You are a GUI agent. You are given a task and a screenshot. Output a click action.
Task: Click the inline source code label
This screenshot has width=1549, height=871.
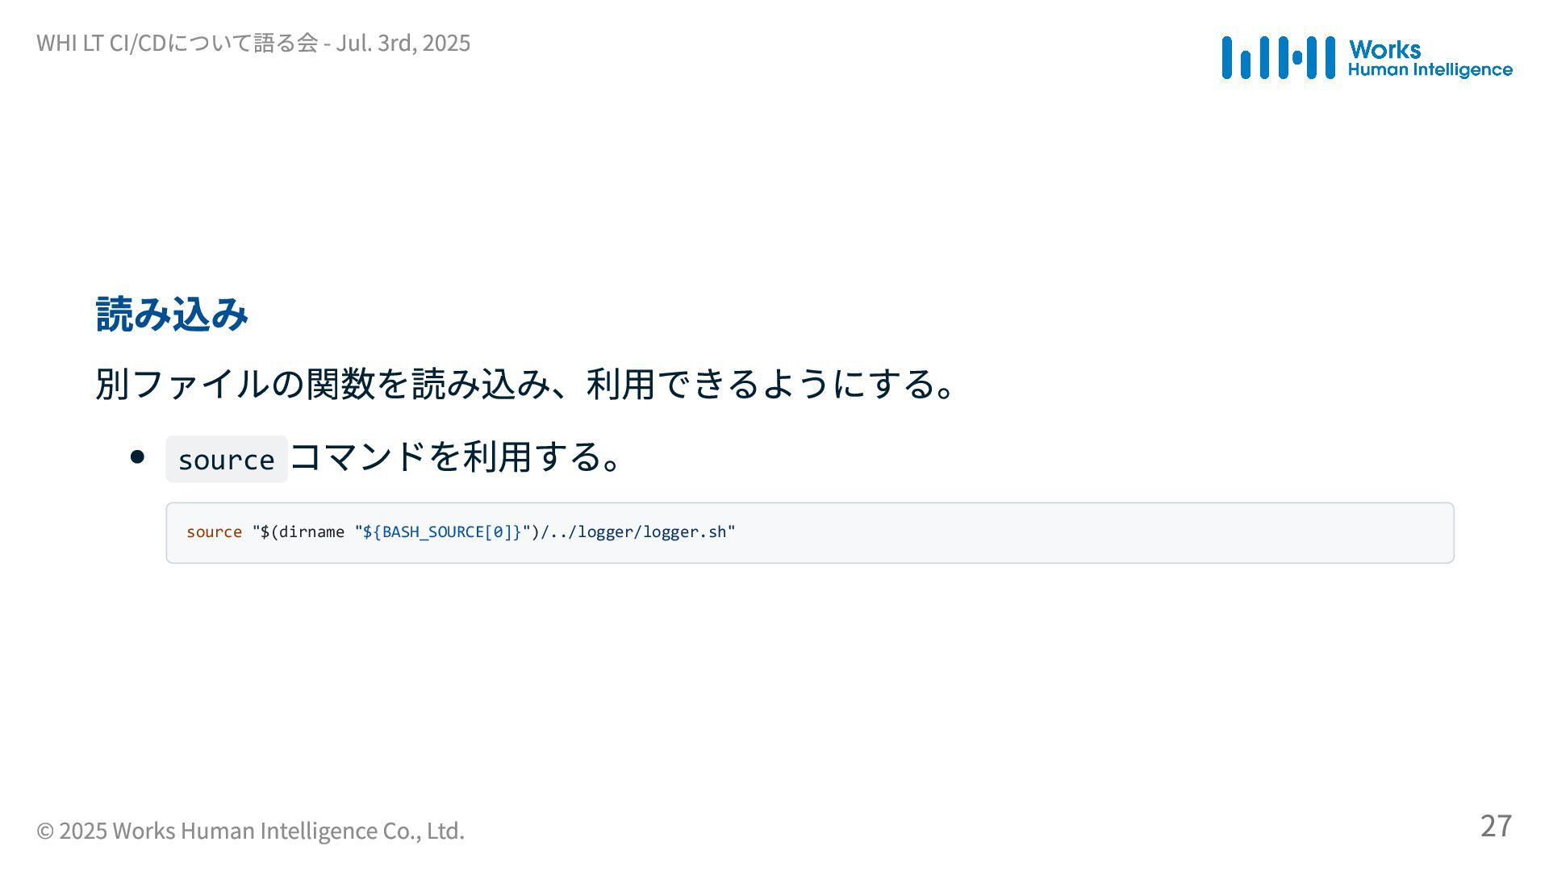tap(227, 460)
